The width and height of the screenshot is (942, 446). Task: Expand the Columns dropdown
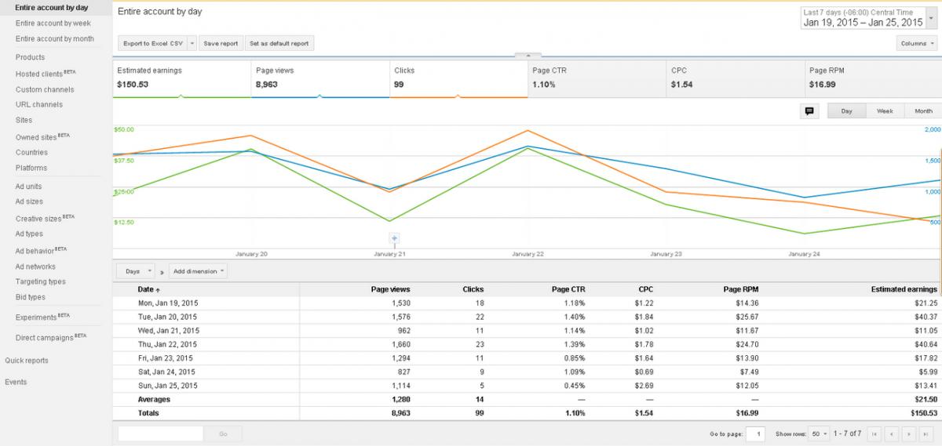click(x=917, y=44)
